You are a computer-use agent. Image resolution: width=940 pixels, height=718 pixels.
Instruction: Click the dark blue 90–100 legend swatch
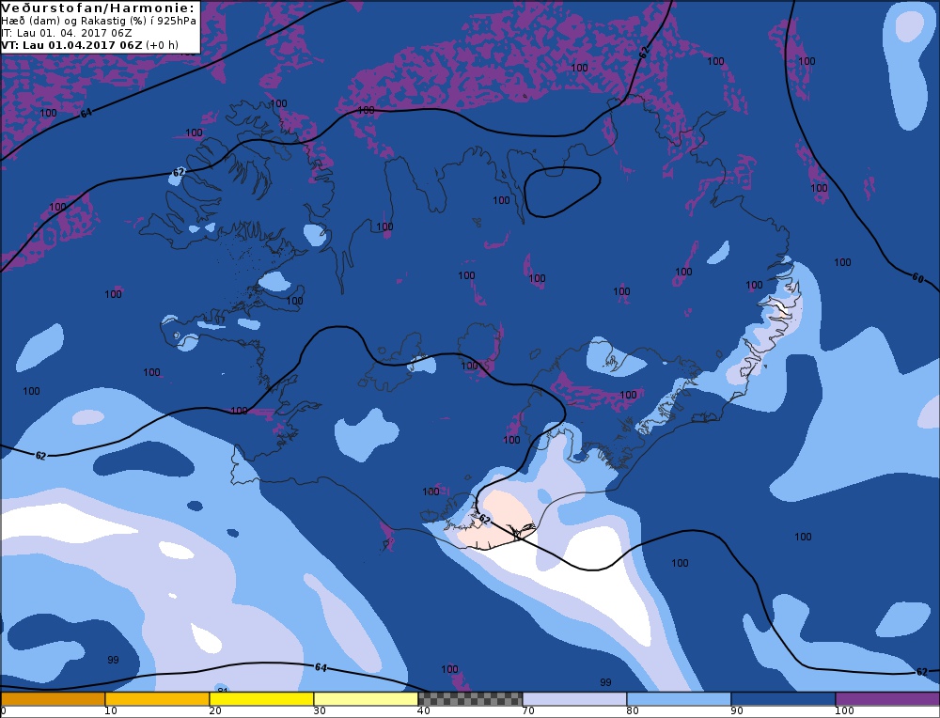point(783,699)
